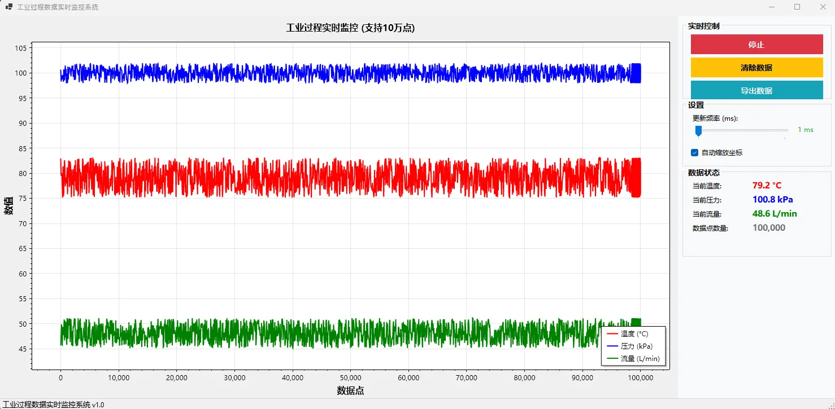Select the 79.2 °C temperature reading
Screen dimensions: 835x409
(x=767, y=186)
